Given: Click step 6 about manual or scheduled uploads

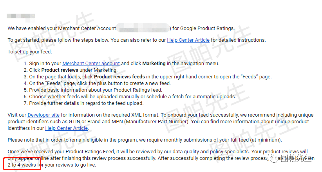Looking at the screenshot, I should (132, 97).
